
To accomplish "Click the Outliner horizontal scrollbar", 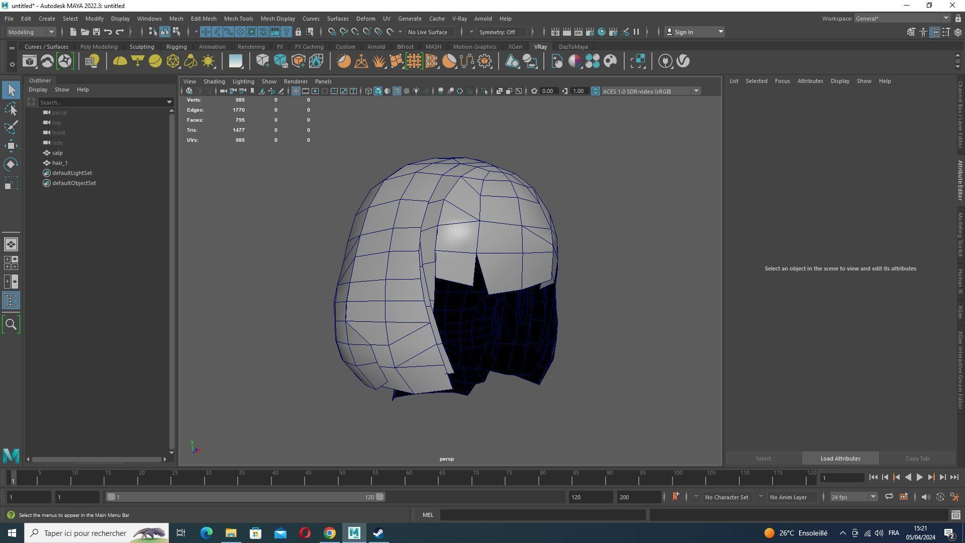I will click(98, 459).
